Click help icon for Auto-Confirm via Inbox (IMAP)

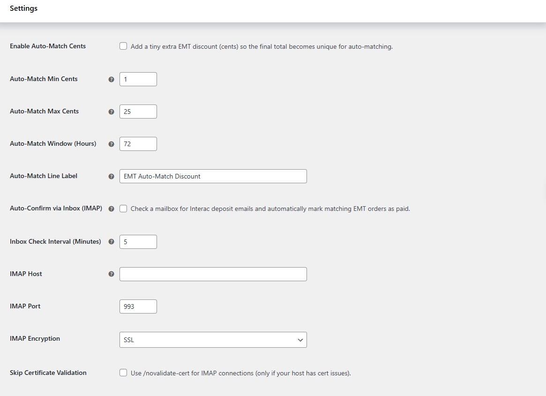click(111, 209)
